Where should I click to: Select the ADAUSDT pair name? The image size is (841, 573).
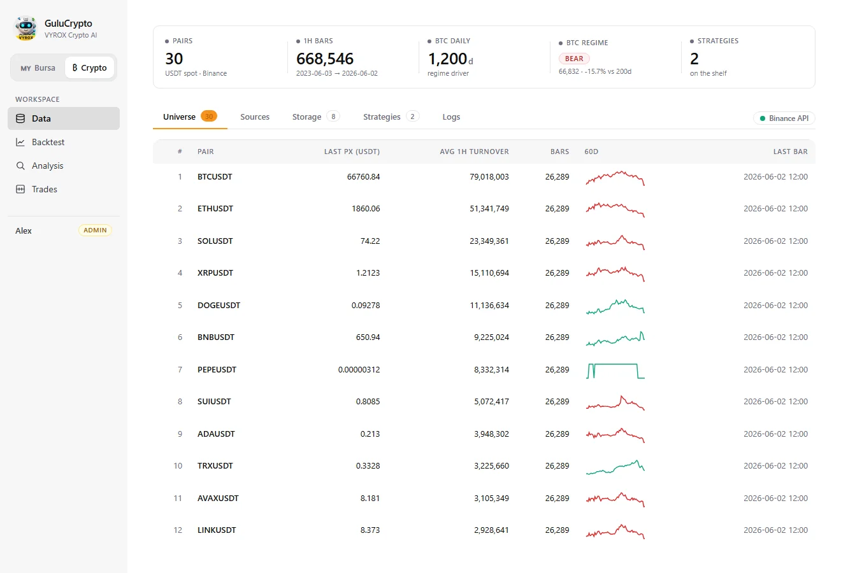(x=216, y=434)
